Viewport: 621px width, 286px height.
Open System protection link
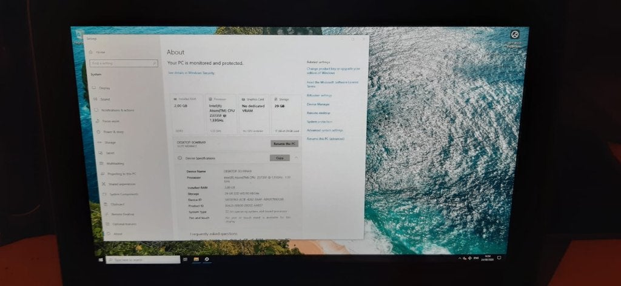[x=319, y=121]
